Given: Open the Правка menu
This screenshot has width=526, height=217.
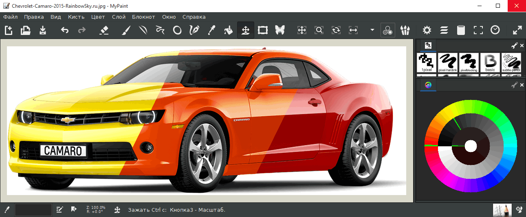Looking at the screenshot, I should click(34, 17).
